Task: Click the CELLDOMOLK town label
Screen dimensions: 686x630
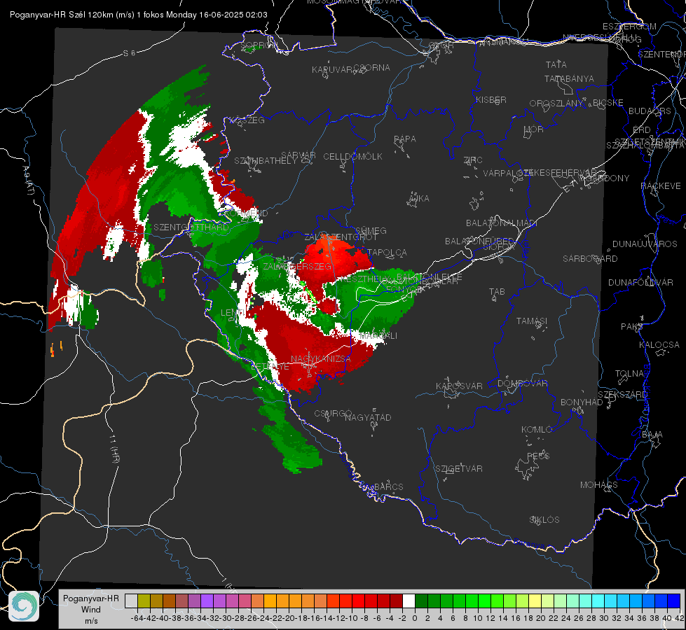Action: click(x=352, y=157)
